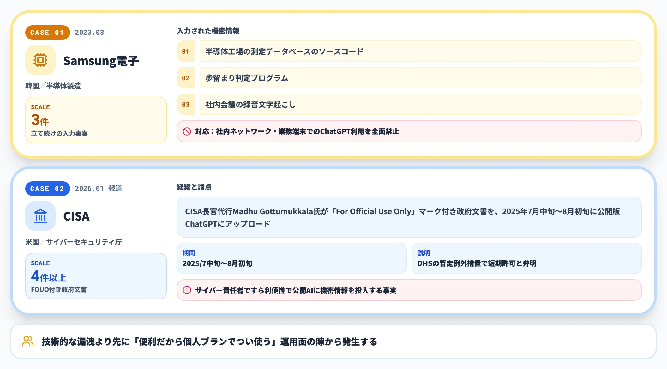Click the government building icon beside CISA
Image resolution: width=667 pixels, height=369 pixels.
tap(40, 216)
